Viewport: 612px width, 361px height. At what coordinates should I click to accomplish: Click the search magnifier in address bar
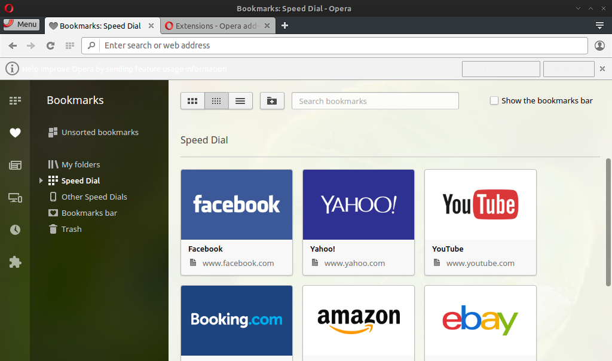tap(91, 45)
